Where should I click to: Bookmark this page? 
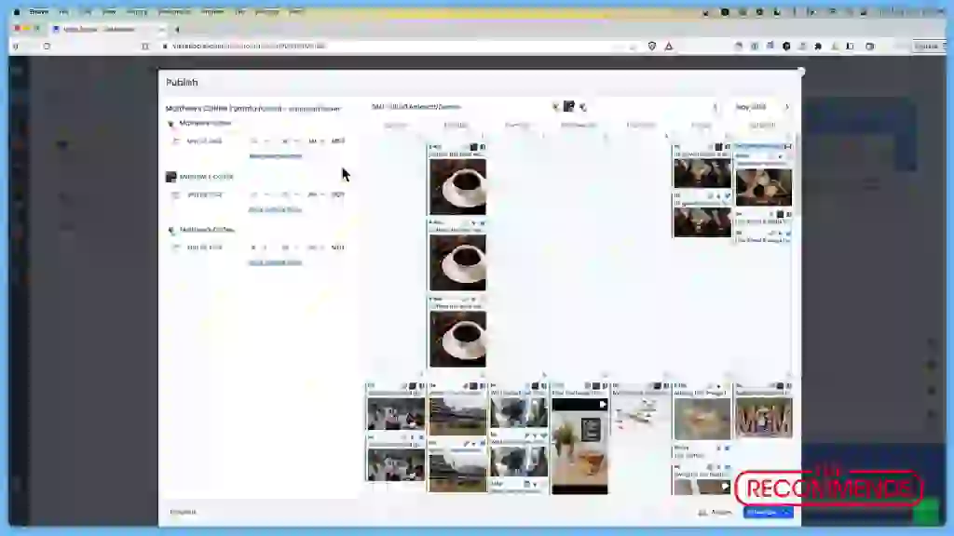point(144,47)
